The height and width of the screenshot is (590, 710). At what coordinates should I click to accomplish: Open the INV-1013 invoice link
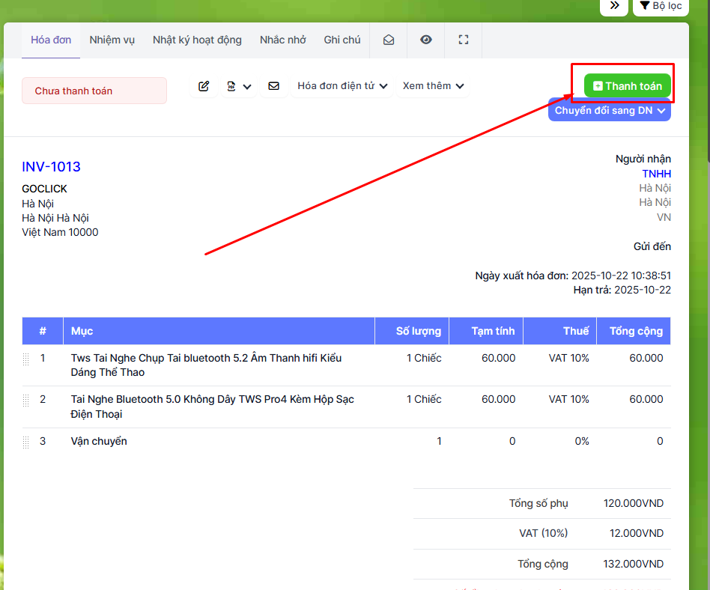coord(51,167)
